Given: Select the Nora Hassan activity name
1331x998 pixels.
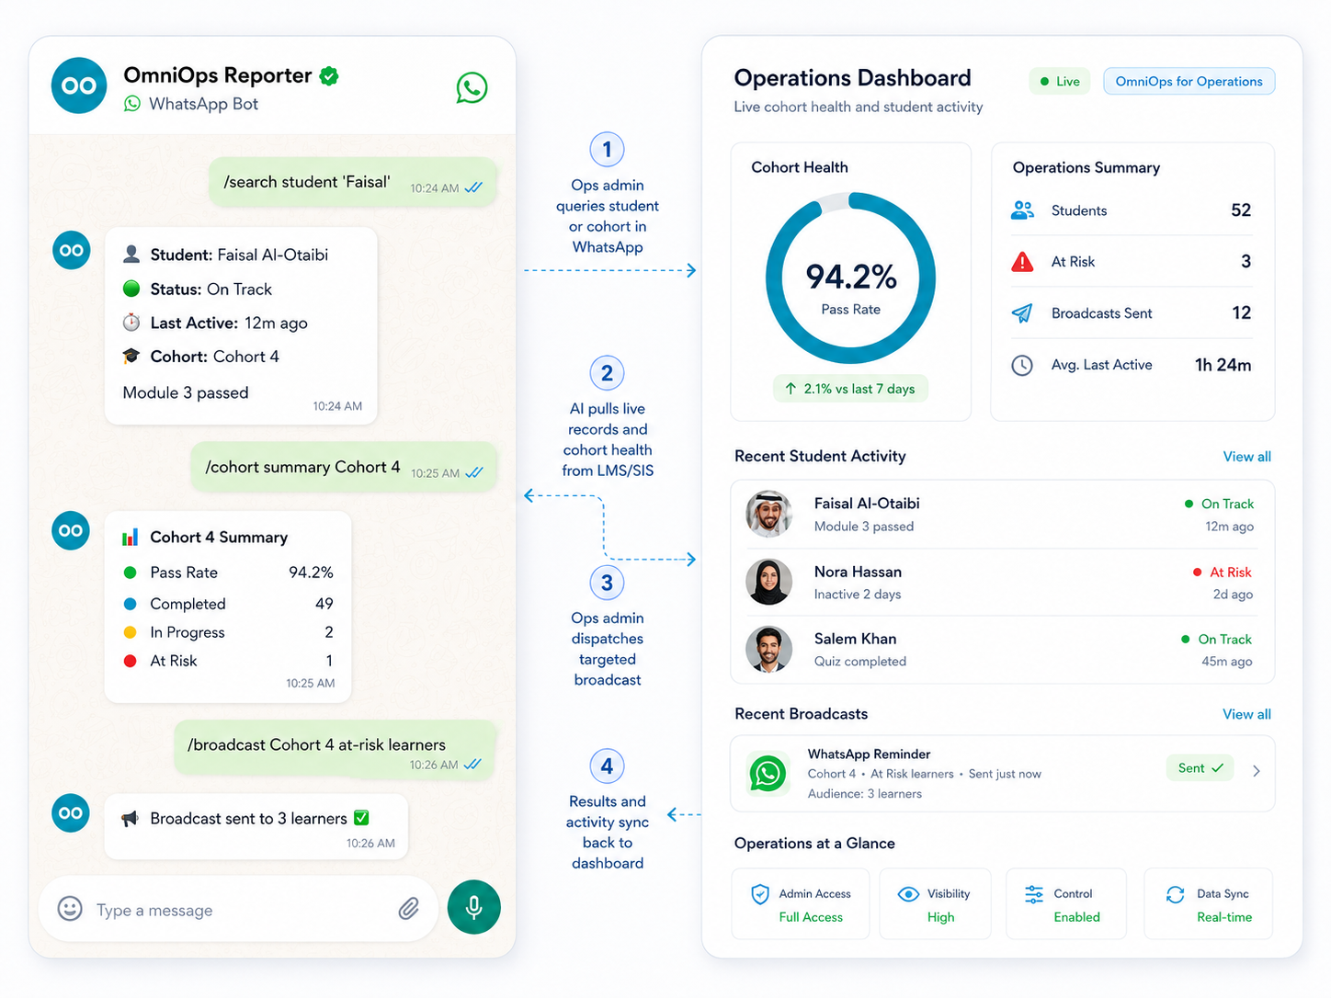Looking at the screenshot, I should click(x=858, y=572).
